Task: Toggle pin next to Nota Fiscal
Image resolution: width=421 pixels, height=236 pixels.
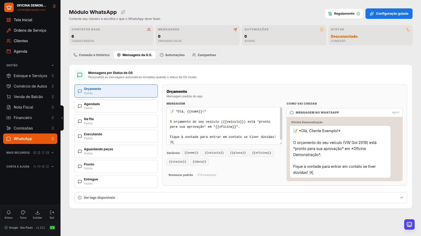Action: click(53, 107)
